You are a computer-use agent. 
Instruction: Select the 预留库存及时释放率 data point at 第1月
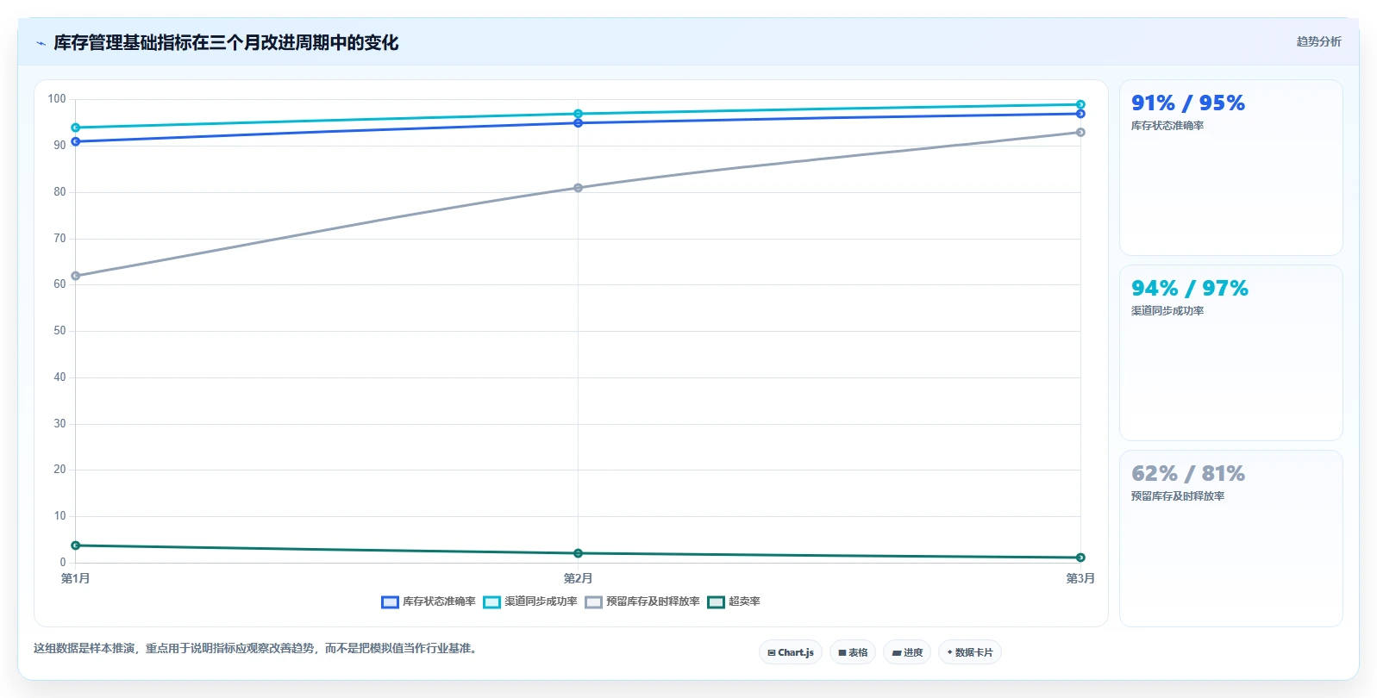coord(76,276)
